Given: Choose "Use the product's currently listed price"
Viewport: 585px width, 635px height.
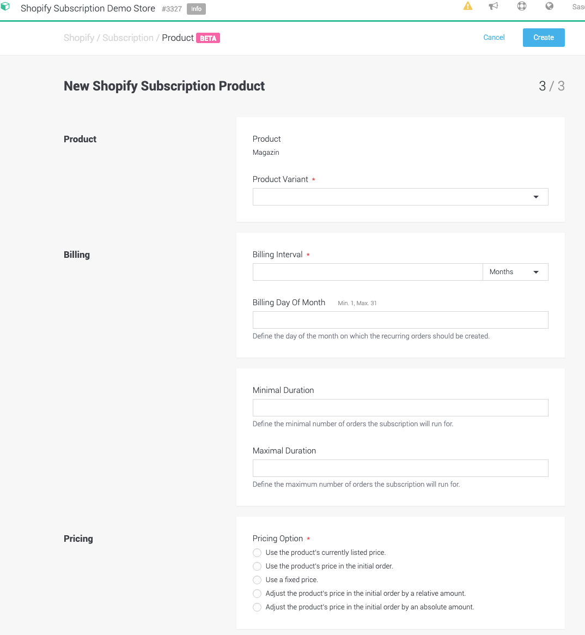Looking at the screenshot, I should 257,552.
